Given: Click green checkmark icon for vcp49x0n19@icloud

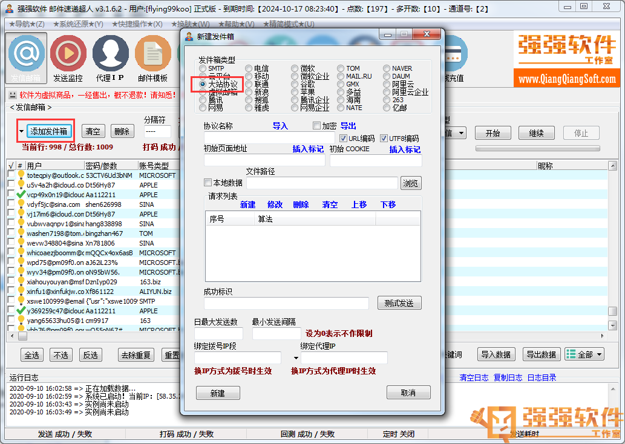Looking at the screenshot, I should (21, 194).
